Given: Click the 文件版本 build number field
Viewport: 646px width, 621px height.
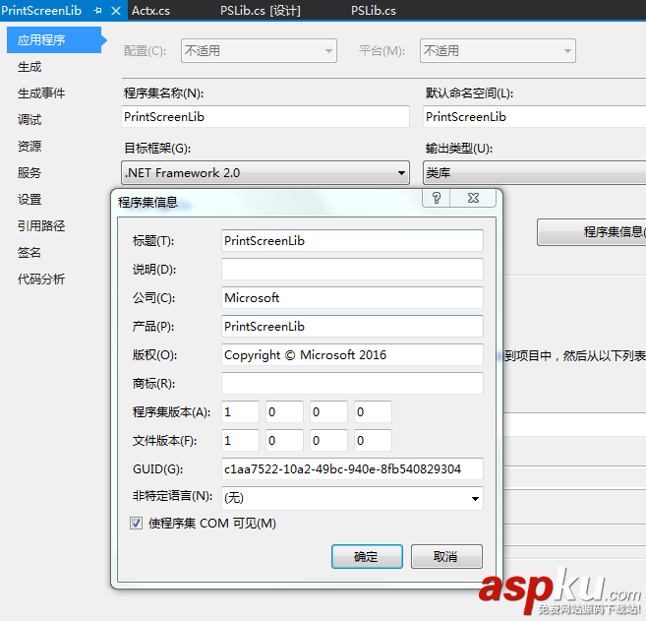Looking at the screenshot, I should point(328,440).
